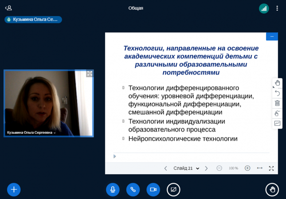Start screen sharing
The width and height of the screenshot is (286, 199).
tap(173, 190)
